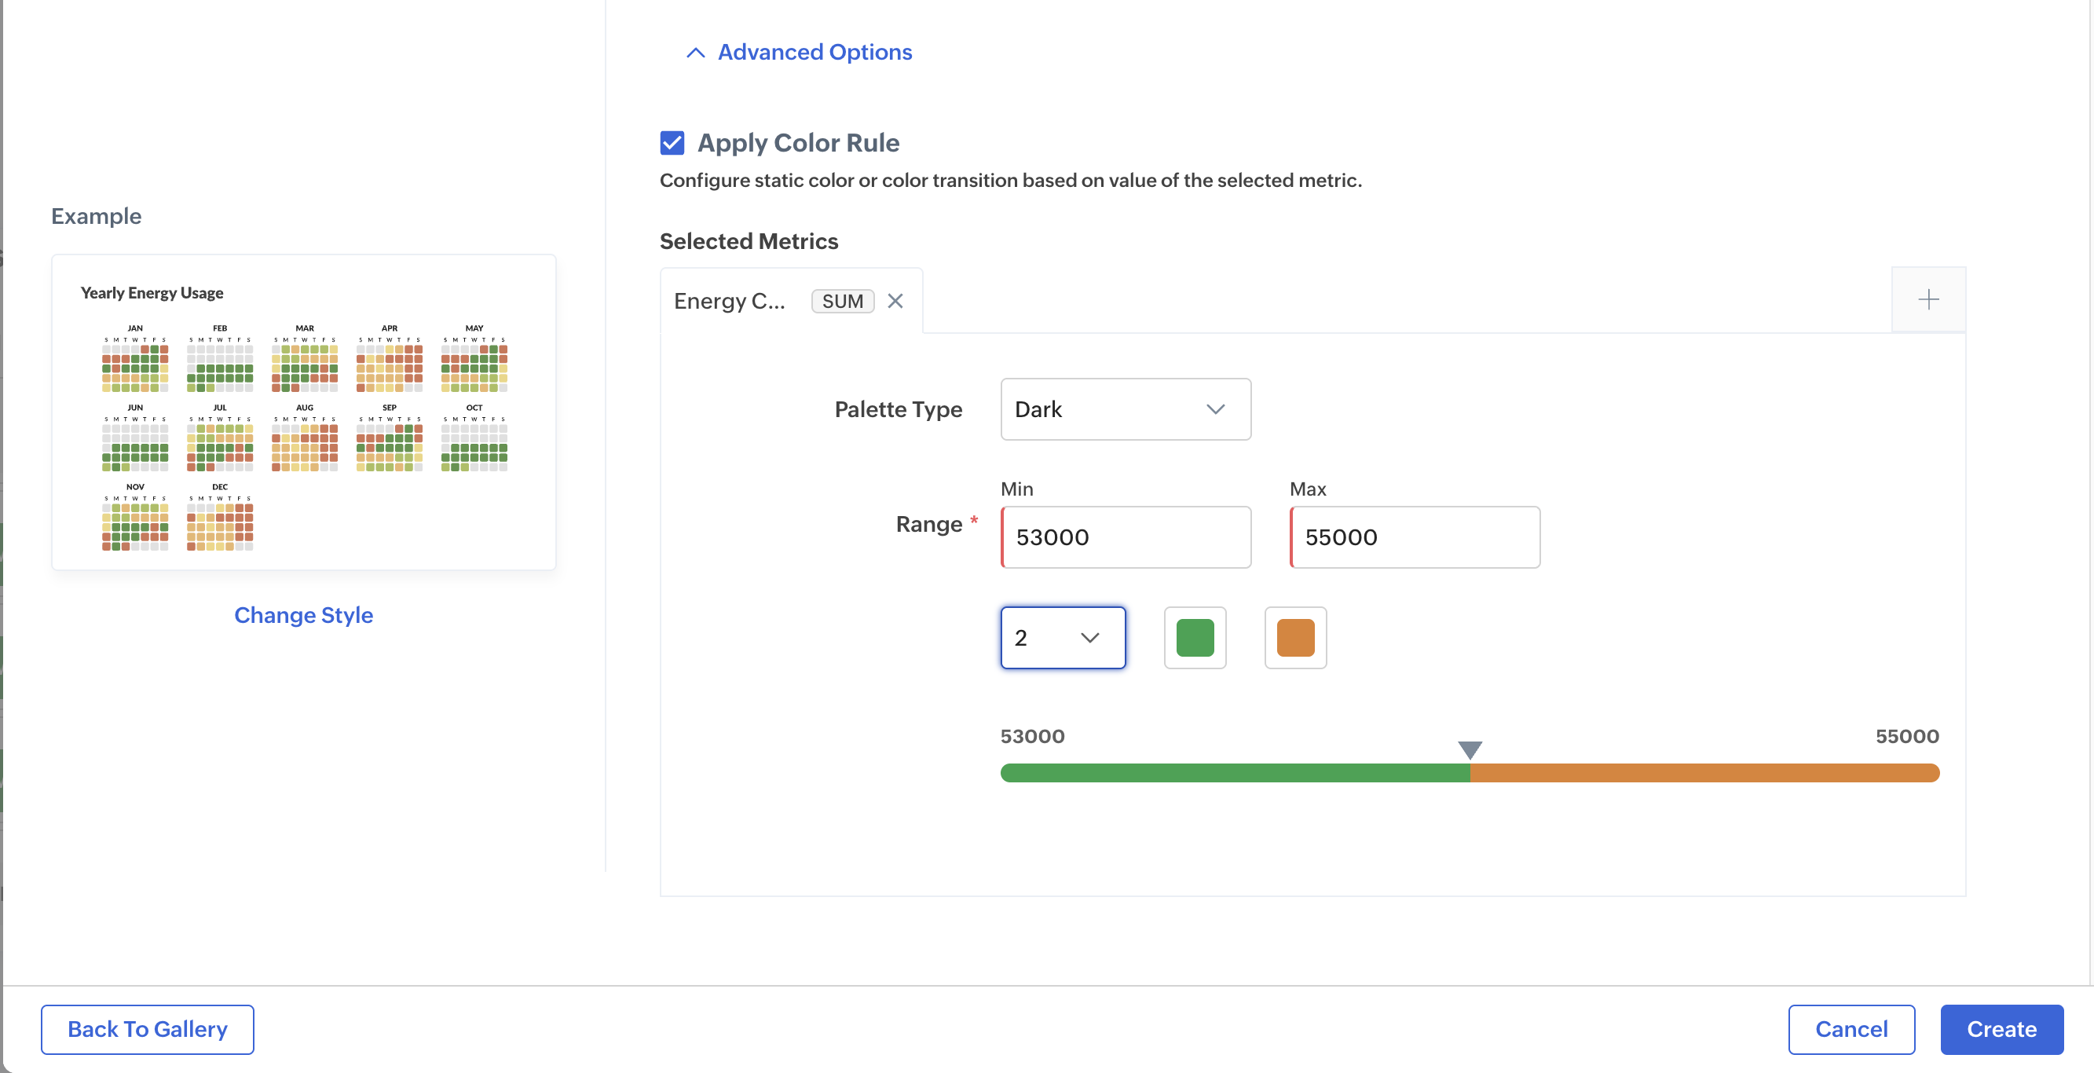Click the Change Style link

click(303, 614)
